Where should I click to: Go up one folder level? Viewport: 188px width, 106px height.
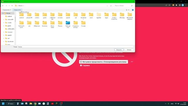(x=12, y=6)
